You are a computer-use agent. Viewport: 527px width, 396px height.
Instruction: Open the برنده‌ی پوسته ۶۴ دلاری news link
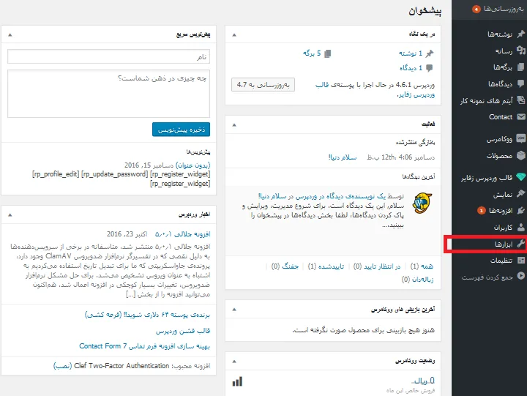click(x=147, y=315)
